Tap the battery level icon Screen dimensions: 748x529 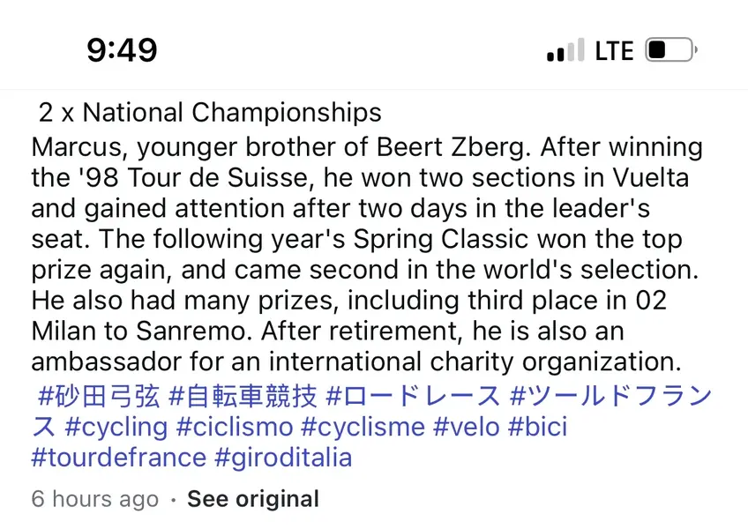671,49
